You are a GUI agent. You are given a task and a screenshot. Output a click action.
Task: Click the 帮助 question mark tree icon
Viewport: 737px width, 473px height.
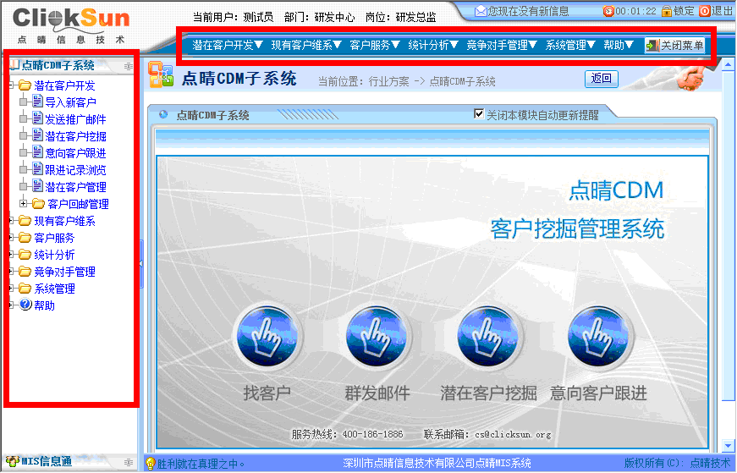coord(25,305)
